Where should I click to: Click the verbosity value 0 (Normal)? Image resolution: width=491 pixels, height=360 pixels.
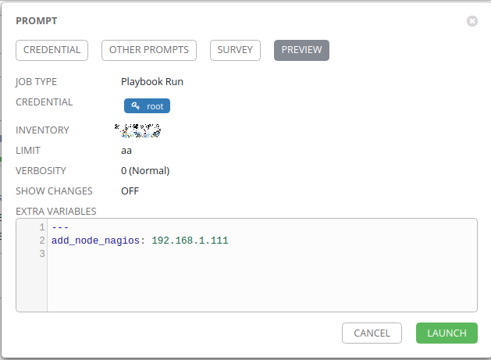[x=145, y=171]
